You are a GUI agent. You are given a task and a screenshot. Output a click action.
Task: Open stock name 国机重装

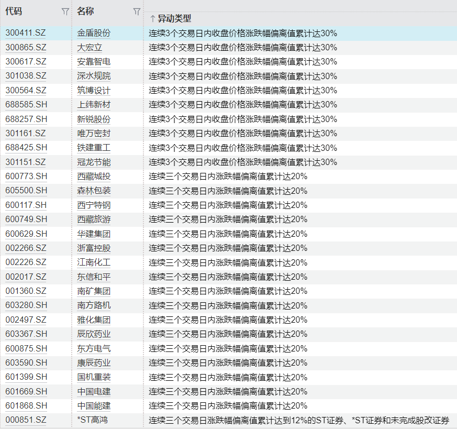point(94,377)
